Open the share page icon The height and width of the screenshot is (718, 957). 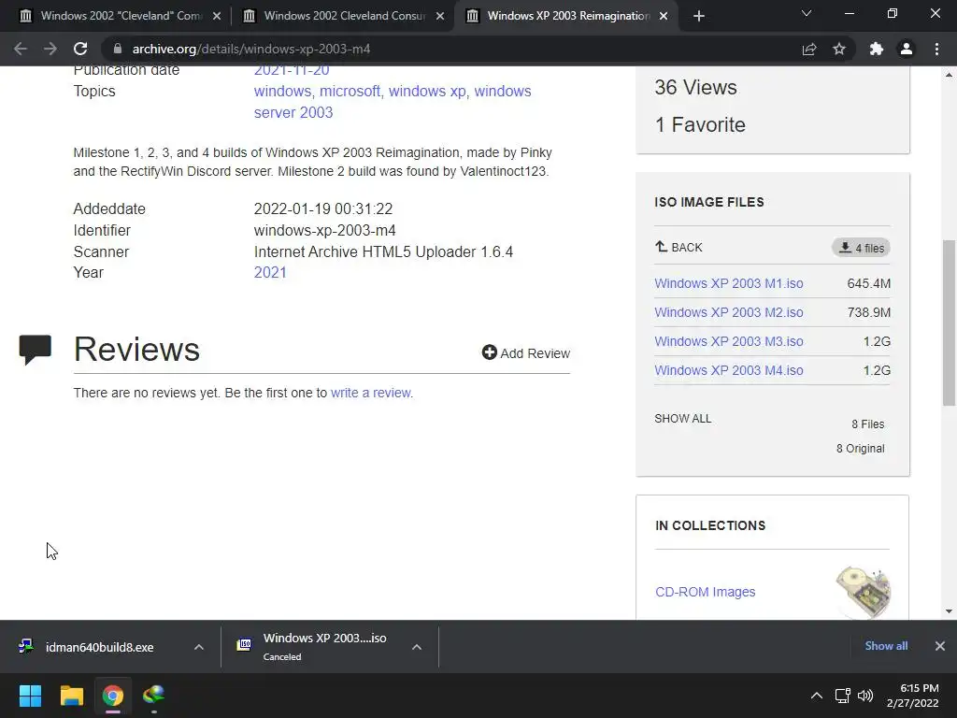pos(809,49)
